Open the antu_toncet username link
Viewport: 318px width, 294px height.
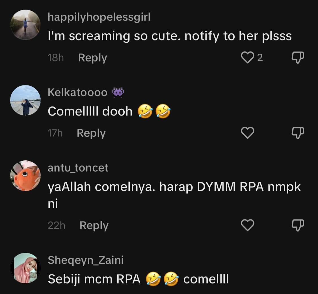click(78, 168)
